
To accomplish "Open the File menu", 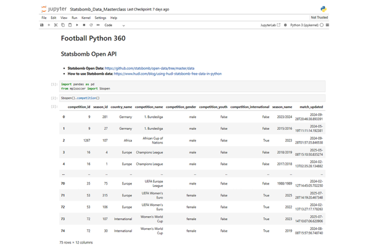I will (44, 18).
